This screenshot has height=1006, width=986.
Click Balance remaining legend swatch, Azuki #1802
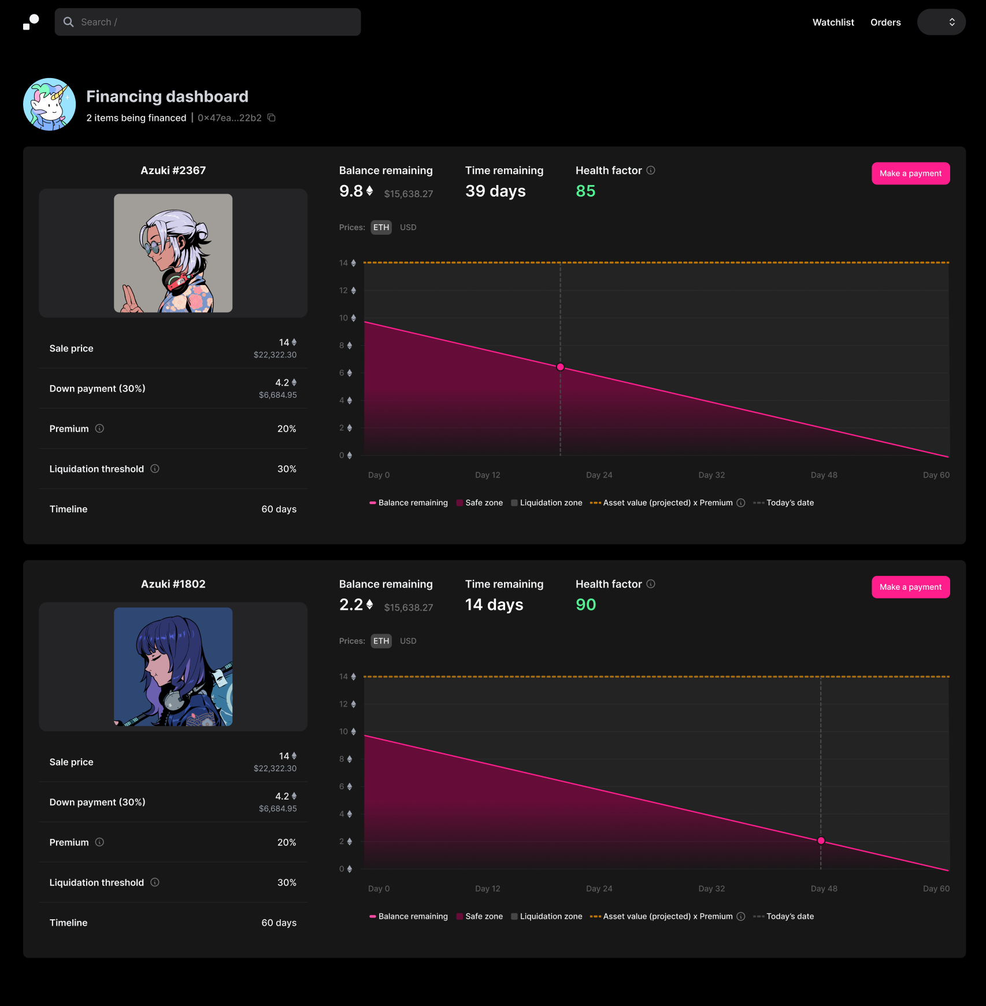point(373,916)
